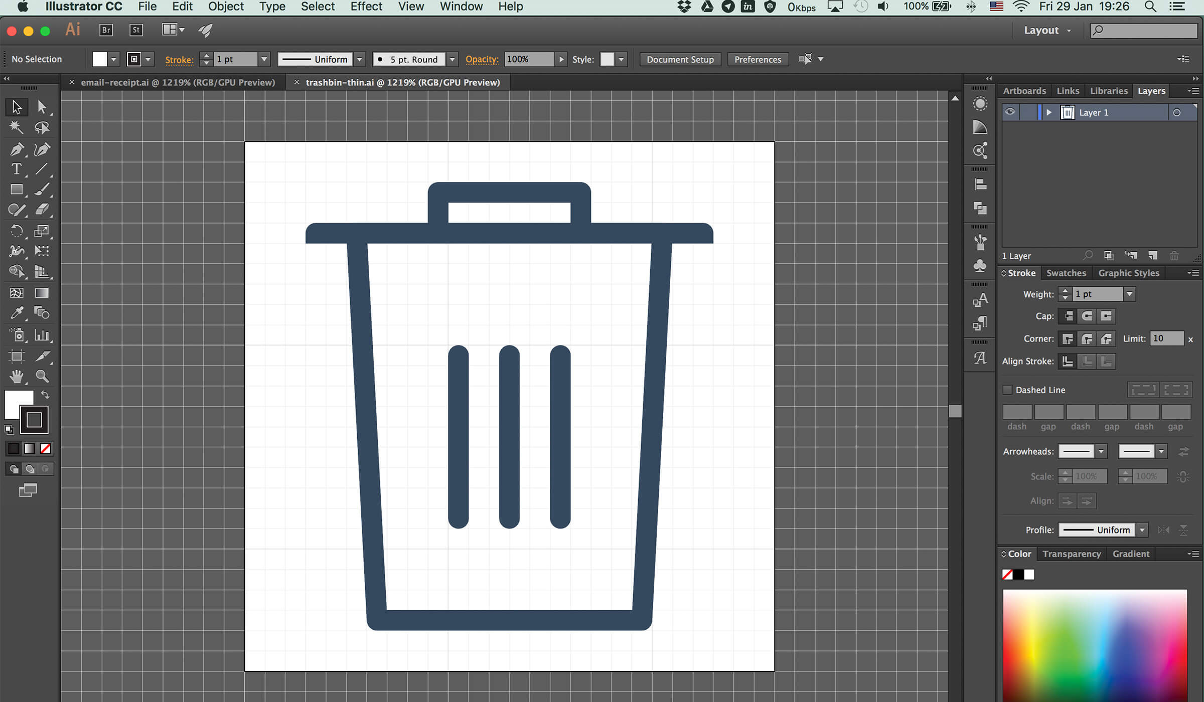Image resolution: width=1204 pixels, height=702 pixels.
Task: Switch to the Swatches panel tab
Action: click(1066, 273)
